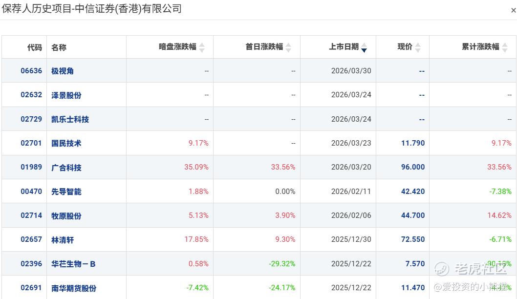This screenshot has width=517, height=299.
Task: Open stock 林清轩
Action: click(x=63, y=240)
